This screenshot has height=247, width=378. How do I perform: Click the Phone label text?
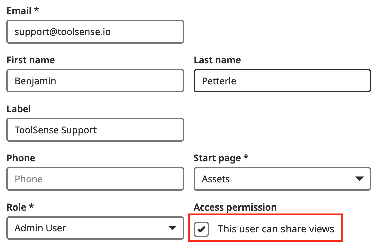coord(21,158)
